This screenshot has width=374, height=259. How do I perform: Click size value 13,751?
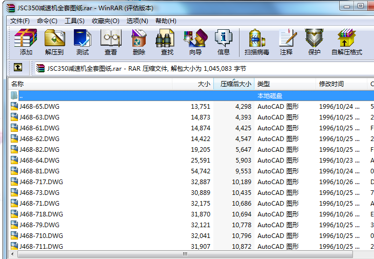point(201,106)
